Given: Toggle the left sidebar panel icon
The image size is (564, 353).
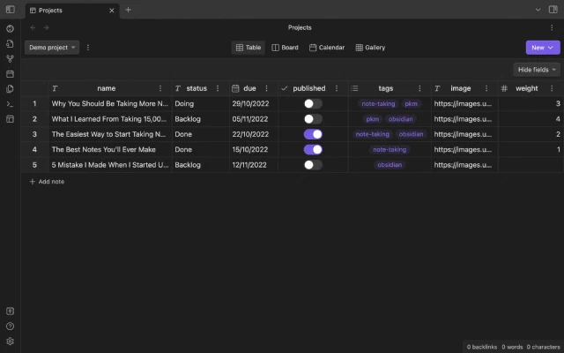Looking at the screenshot, I should pos(10,10).
